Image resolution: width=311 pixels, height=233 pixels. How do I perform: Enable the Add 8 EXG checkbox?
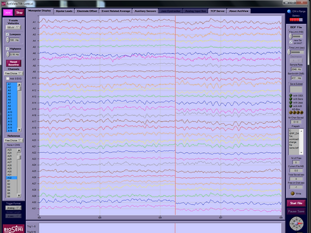8,78
